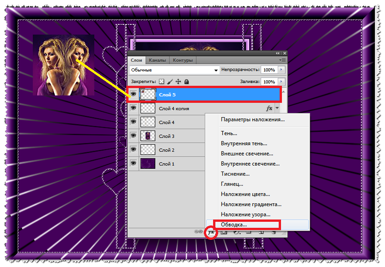
Task: Pick Тиснение… from the style menu
Action: tap(235, 174)
